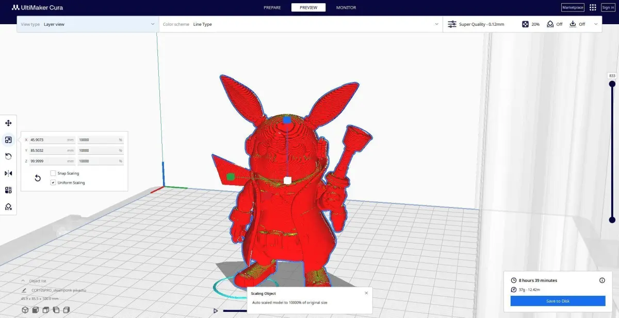Click the layer number 833 box
Viewport: 619px width, 318px height.
612,76
